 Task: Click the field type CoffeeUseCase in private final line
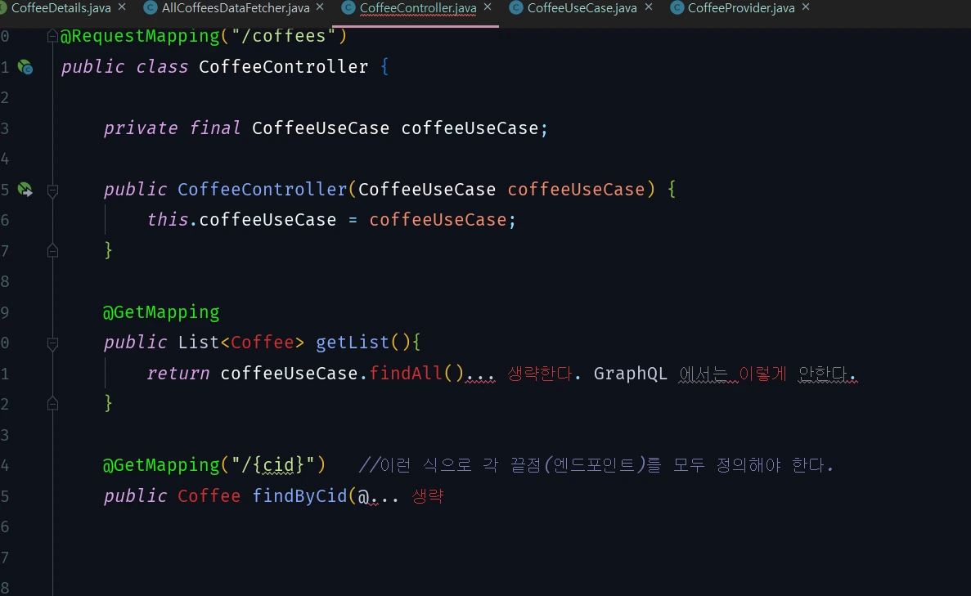coord(321,128)
